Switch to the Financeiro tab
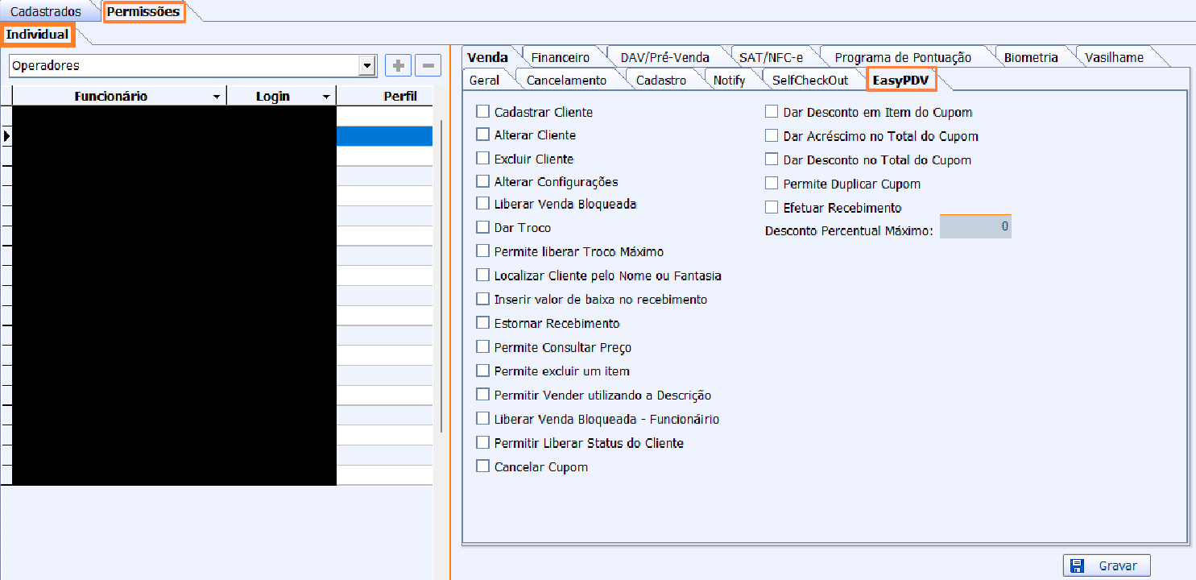The width and height of the screenshot is (1196, 580). coord(560,57)
